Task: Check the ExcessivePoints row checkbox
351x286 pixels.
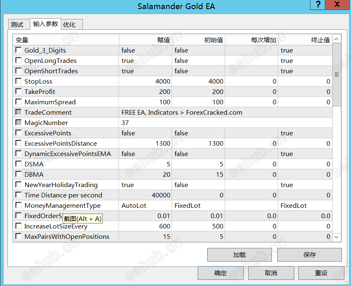Action: click(x=19, y=132)
